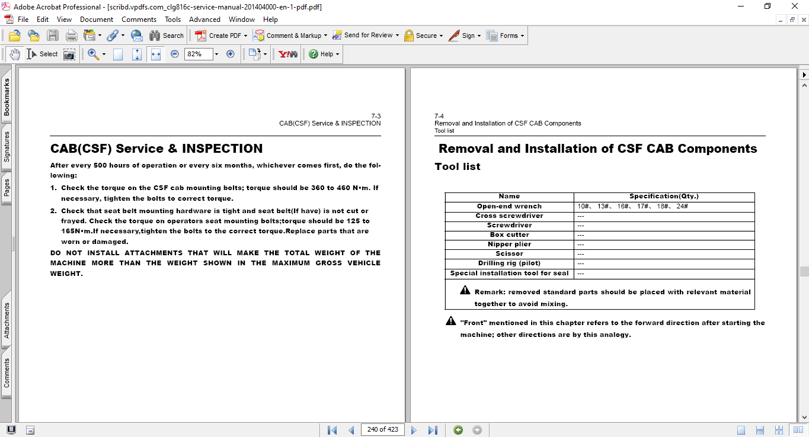Open the Bookmarks side tab
This screenshot has width=809, height=437.
7,98
